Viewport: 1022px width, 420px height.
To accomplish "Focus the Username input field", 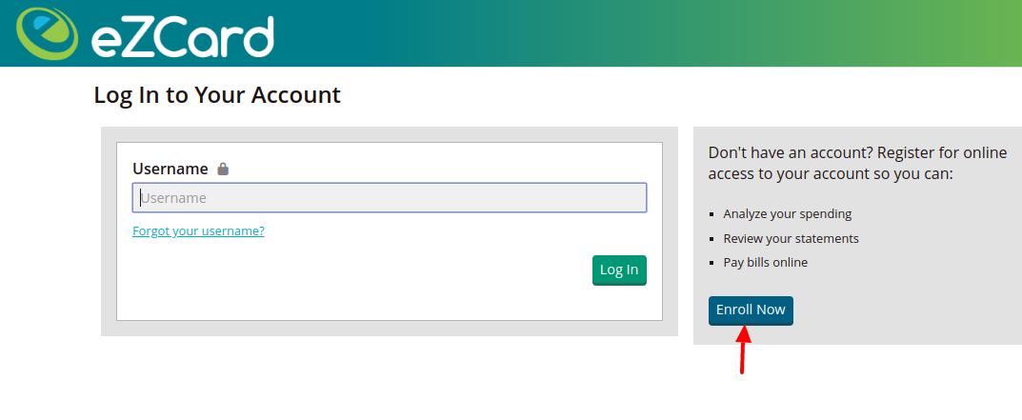I will pos(390,197).
